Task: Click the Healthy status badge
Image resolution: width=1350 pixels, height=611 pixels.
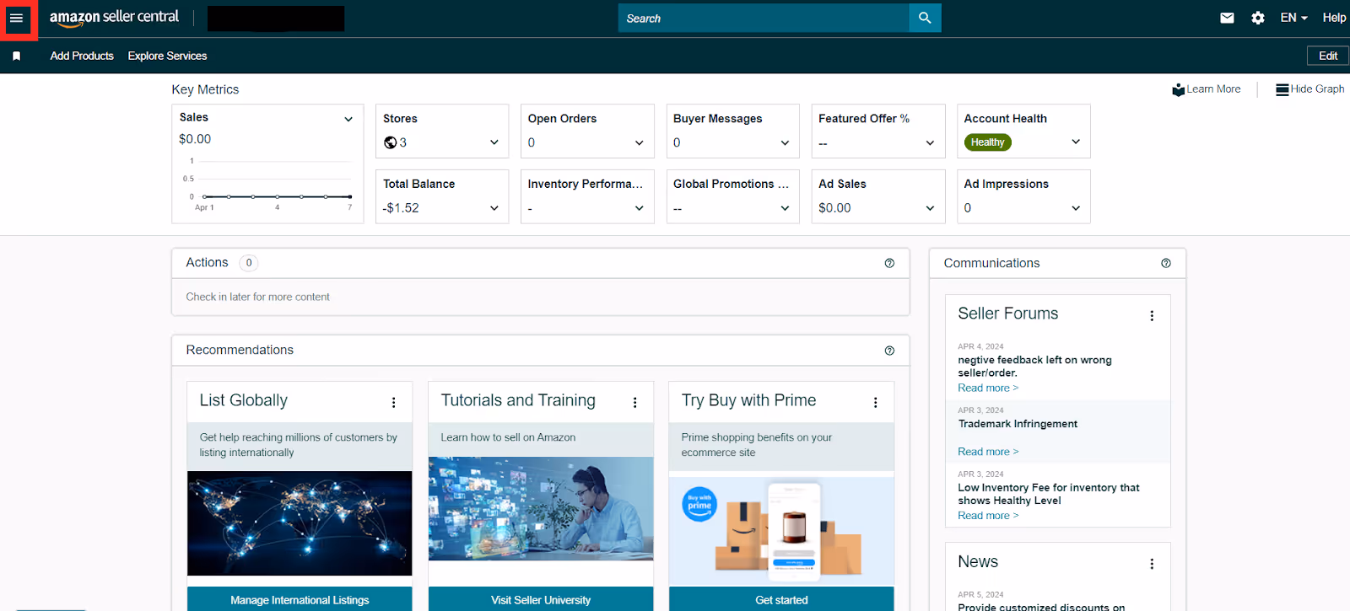Action: point(987,142)
